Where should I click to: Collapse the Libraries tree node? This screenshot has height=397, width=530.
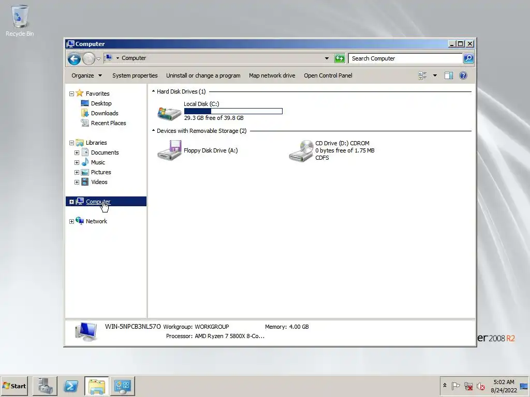(x=71, y=143)
